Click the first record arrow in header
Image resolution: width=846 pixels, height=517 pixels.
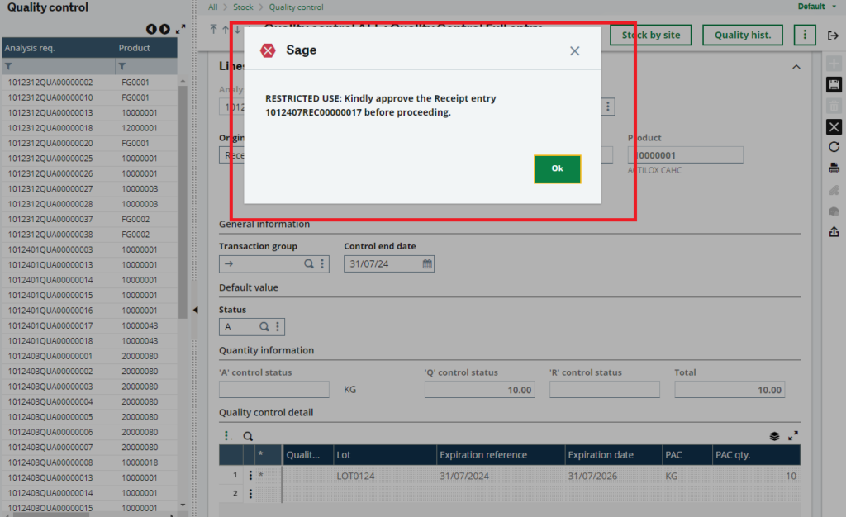(214, 29)
